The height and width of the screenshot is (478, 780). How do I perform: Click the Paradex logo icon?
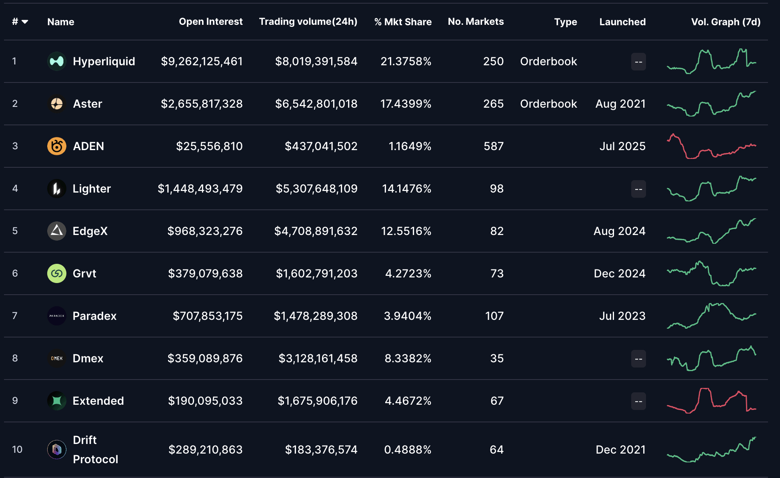click(x=57, y=316)
